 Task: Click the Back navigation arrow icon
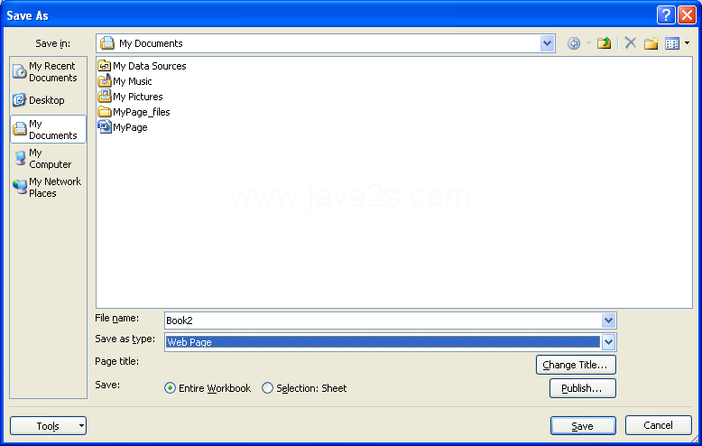coord(574,43)
